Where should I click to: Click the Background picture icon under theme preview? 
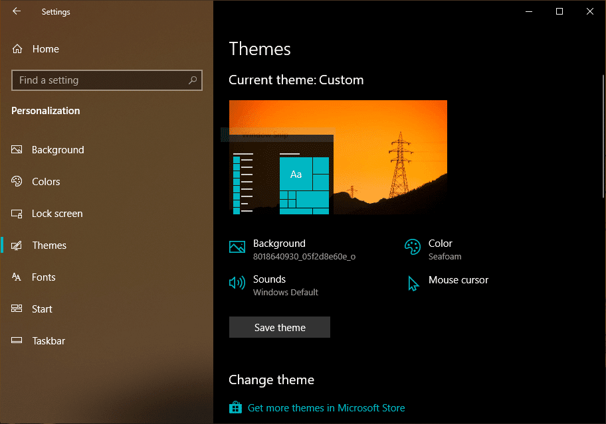[237, 247]
